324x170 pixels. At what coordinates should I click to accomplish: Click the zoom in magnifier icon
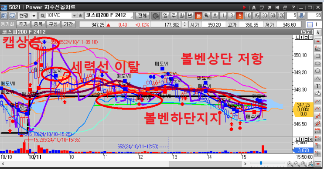click(290, 164)
